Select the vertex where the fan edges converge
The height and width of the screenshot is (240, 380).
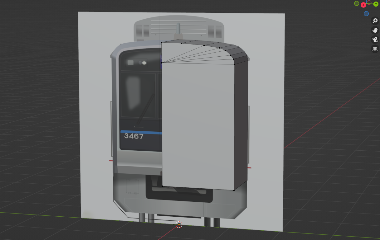(162, 63)
